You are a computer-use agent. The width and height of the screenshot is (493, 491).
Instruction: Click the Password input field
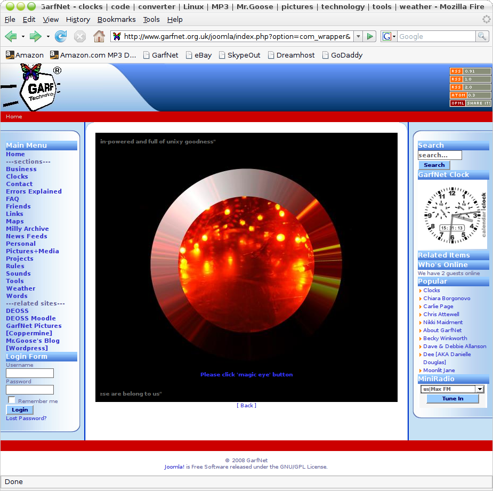click(x=30, y=389)
